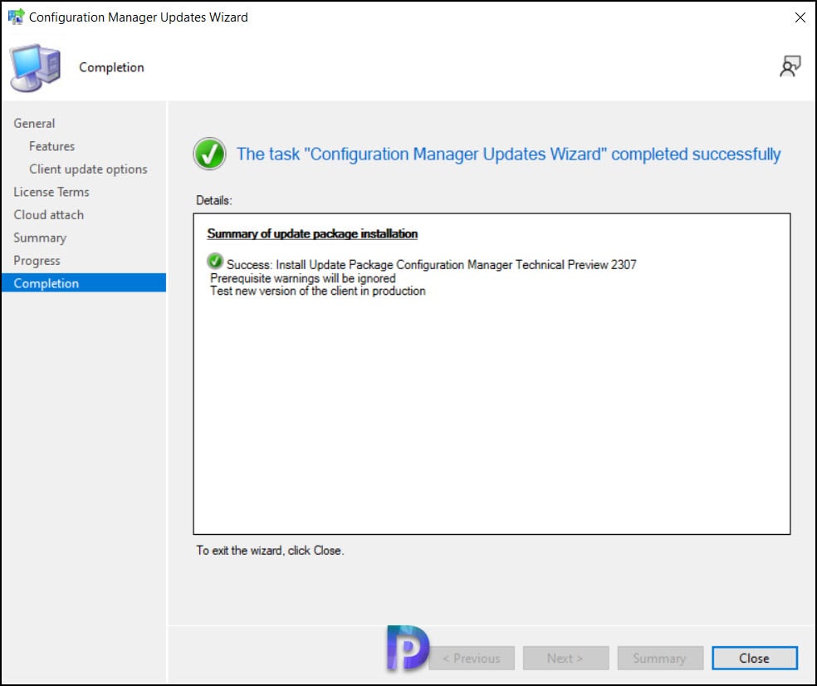Click the greyed-out Next button
The width and height of the screenshot is (817, 686).
[565, 658]
